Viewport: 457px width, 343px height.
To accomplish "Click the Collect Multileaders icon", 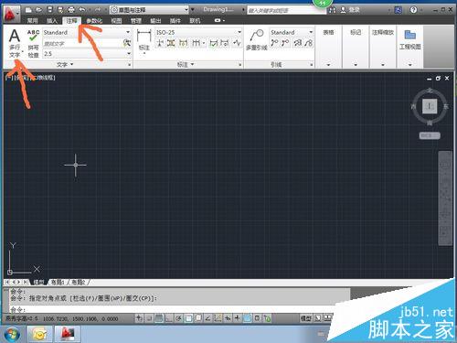I will [x=309, y=43].
